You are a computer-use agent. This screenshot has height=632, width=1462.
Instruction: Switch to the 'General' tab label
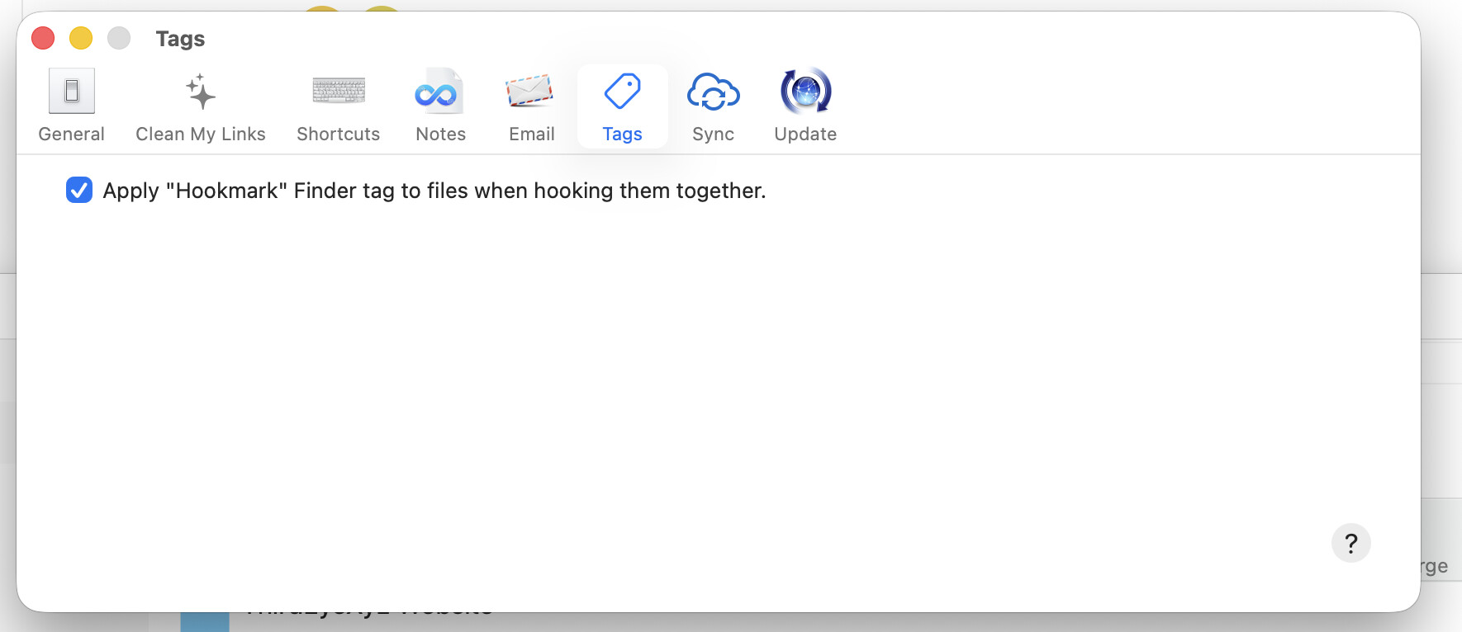coord(72,134)
